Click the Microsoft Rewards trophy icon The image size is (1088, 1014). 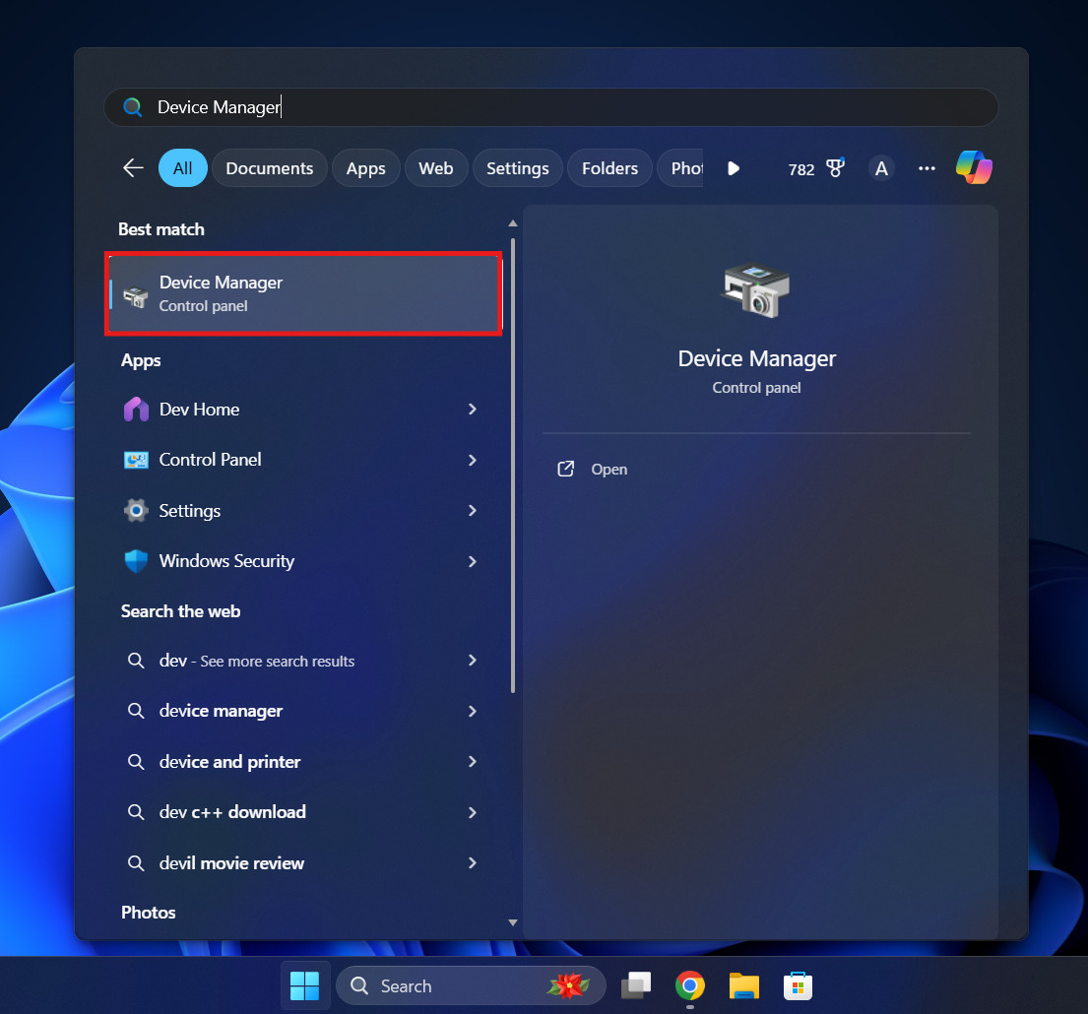point(833,168)
